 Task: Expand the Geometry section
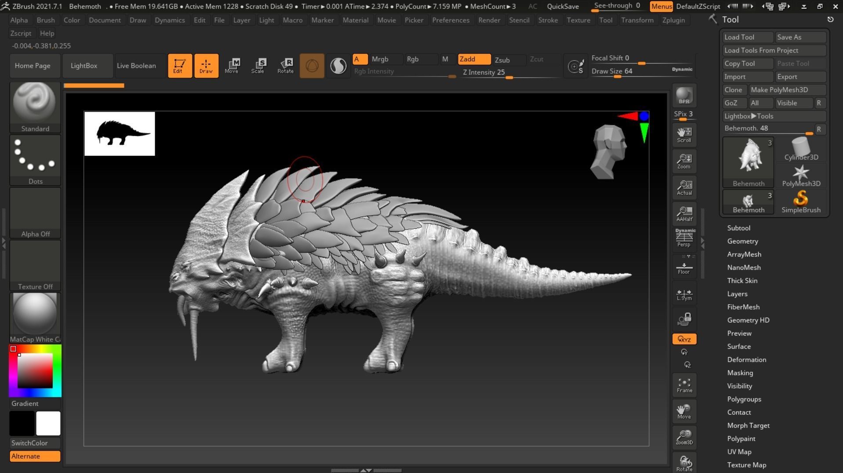[742, 241]
